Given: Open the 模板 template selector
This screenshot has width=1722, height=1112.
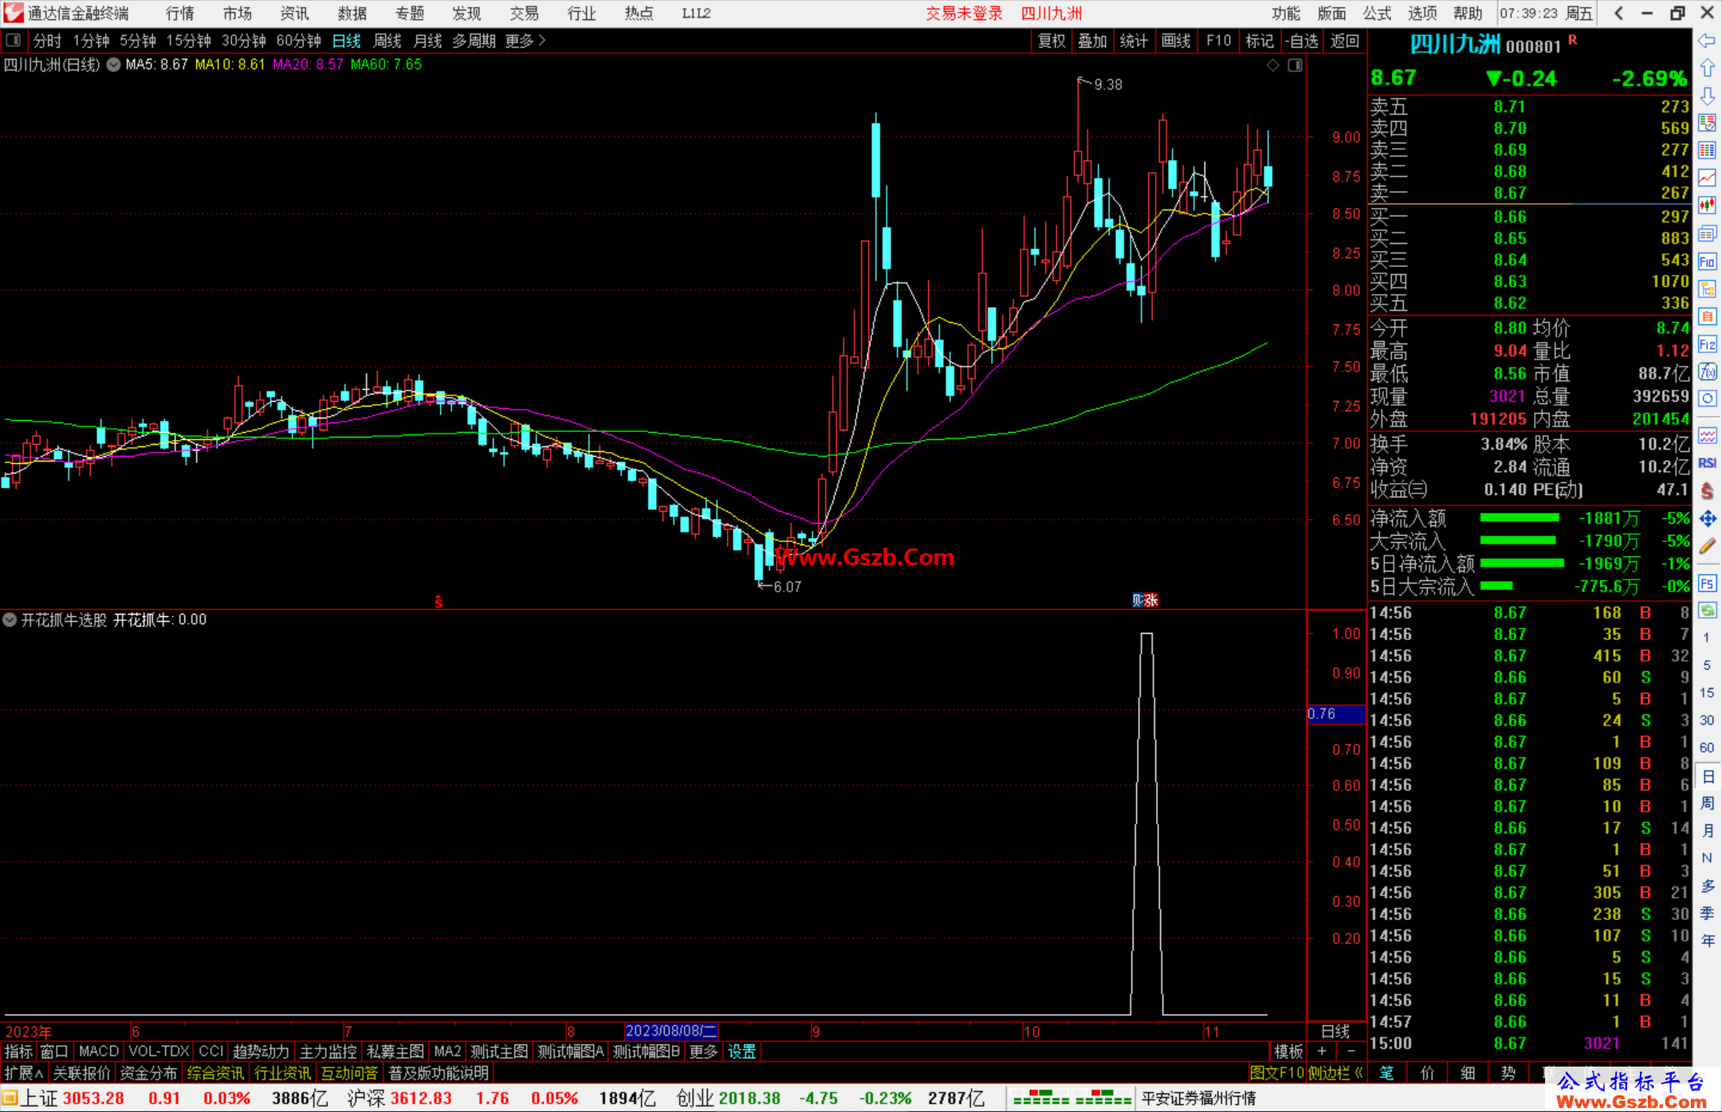Looking at the screenshot, I should 1288,1051.
